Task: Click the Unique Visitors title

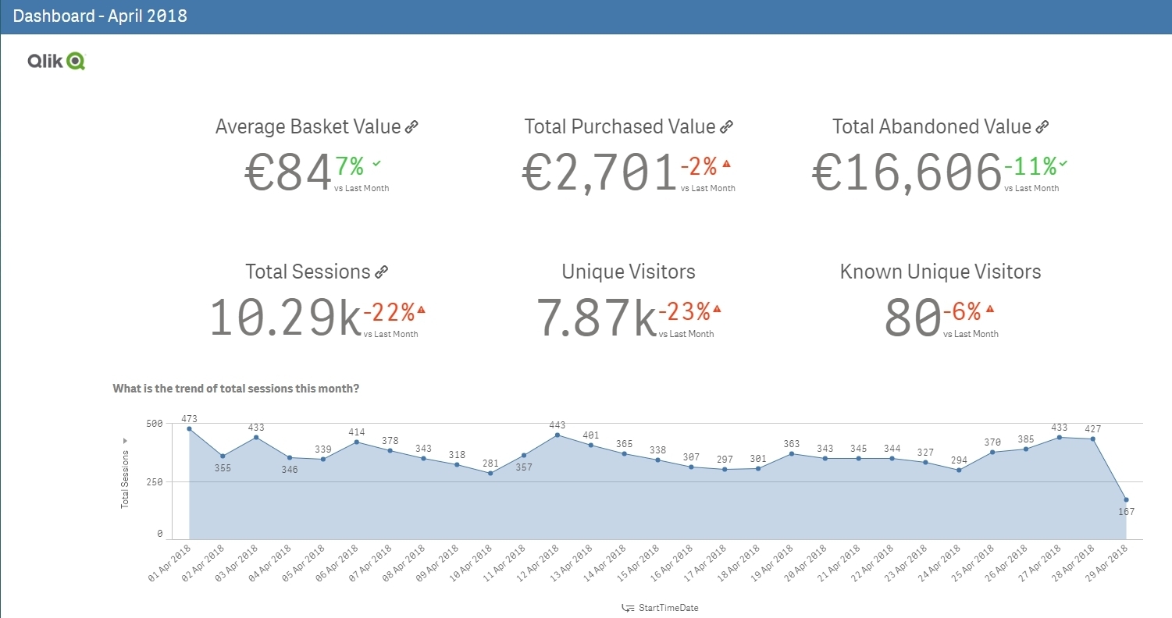Action: coord(629,272)
